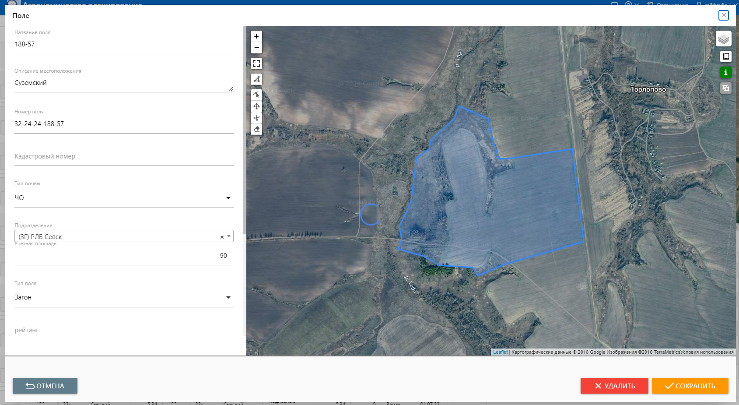
Task: Toggle the green info button on map
Action: click(725, 72)
